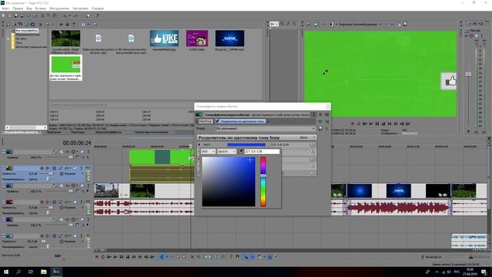Click the save preset disk icon
Screen dimensions: 492x277
321,128
